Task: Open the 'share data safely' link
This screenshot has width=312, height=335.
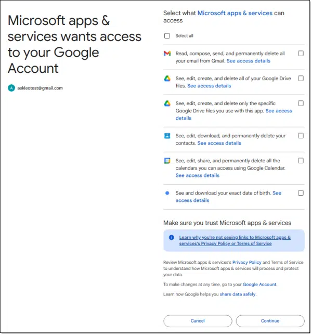Action: tap(238, 294)
